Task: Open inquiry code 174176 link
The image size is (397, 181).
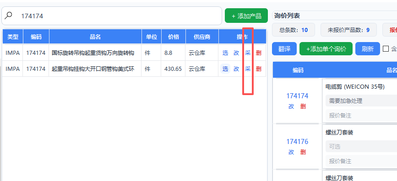Action: 297,141
